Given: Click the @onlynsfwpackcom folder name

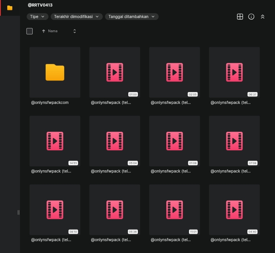Looking at the screenshot, I should (50, 103).
